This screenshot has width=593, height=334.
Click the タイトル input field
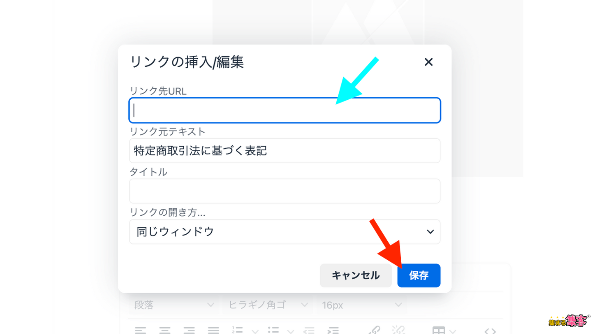(x=284, y=191)
